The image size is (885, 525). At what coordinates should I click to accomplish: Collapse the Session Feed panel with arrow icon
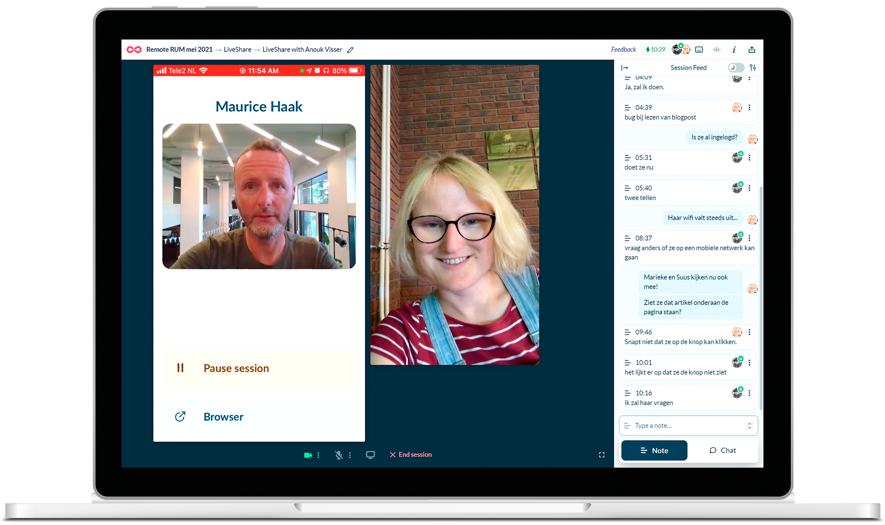pos(625,68)
